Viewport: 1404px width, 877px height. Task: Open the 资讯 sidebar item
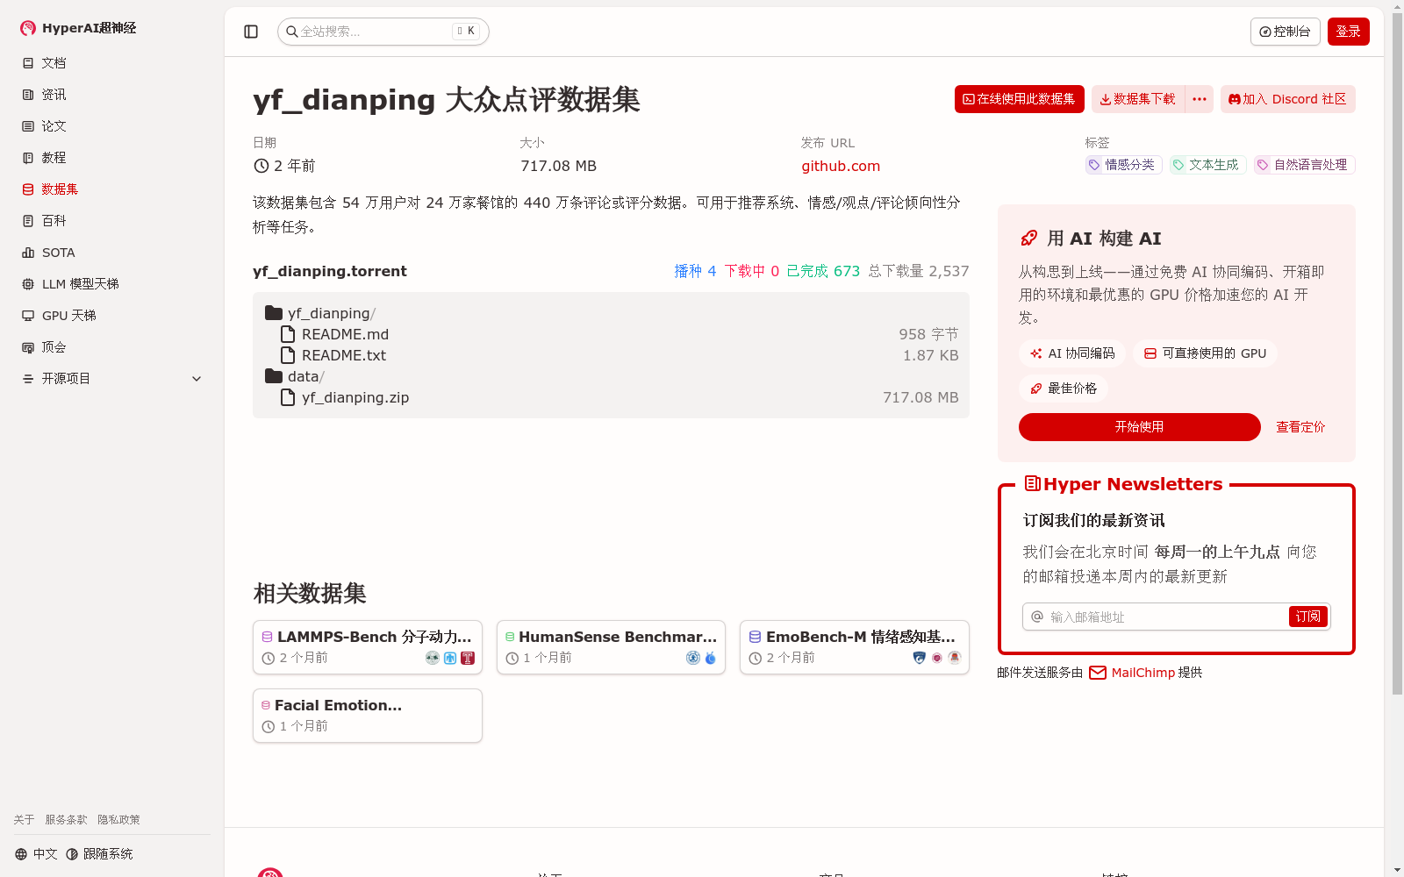click(x=112, y=95)
